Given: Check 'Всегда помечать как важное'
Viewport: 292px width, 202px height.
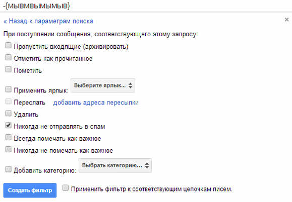Looking at the screenshot, I should [9, 137].
